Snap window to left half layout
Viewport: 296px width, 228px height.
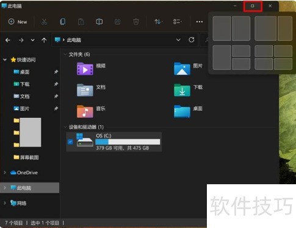point(222,29)
